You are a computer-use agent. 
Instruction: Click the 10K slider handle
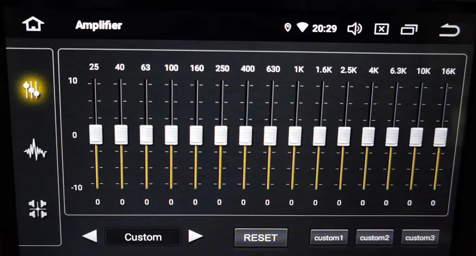pyautogui.click(x=416, y=138)
